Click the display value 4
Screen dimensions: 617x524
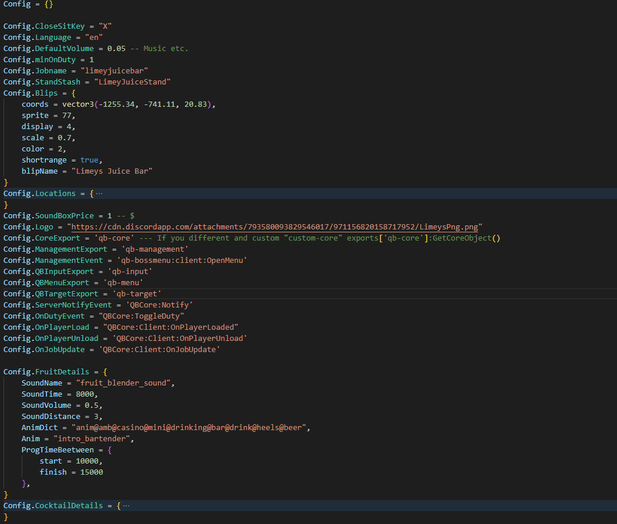(x=69, y=127)
